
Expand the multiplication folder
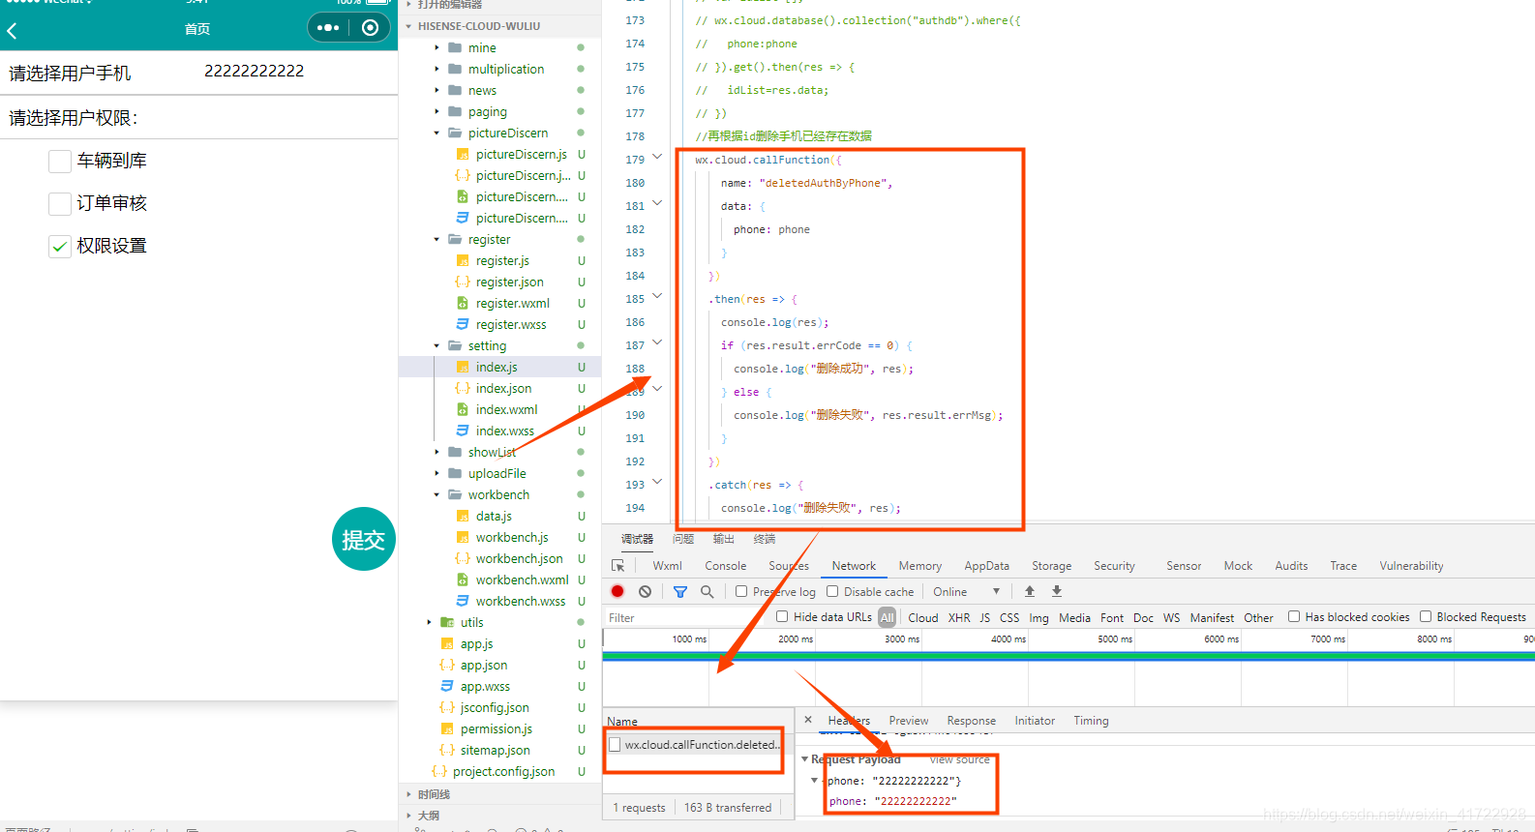point(436,69)
